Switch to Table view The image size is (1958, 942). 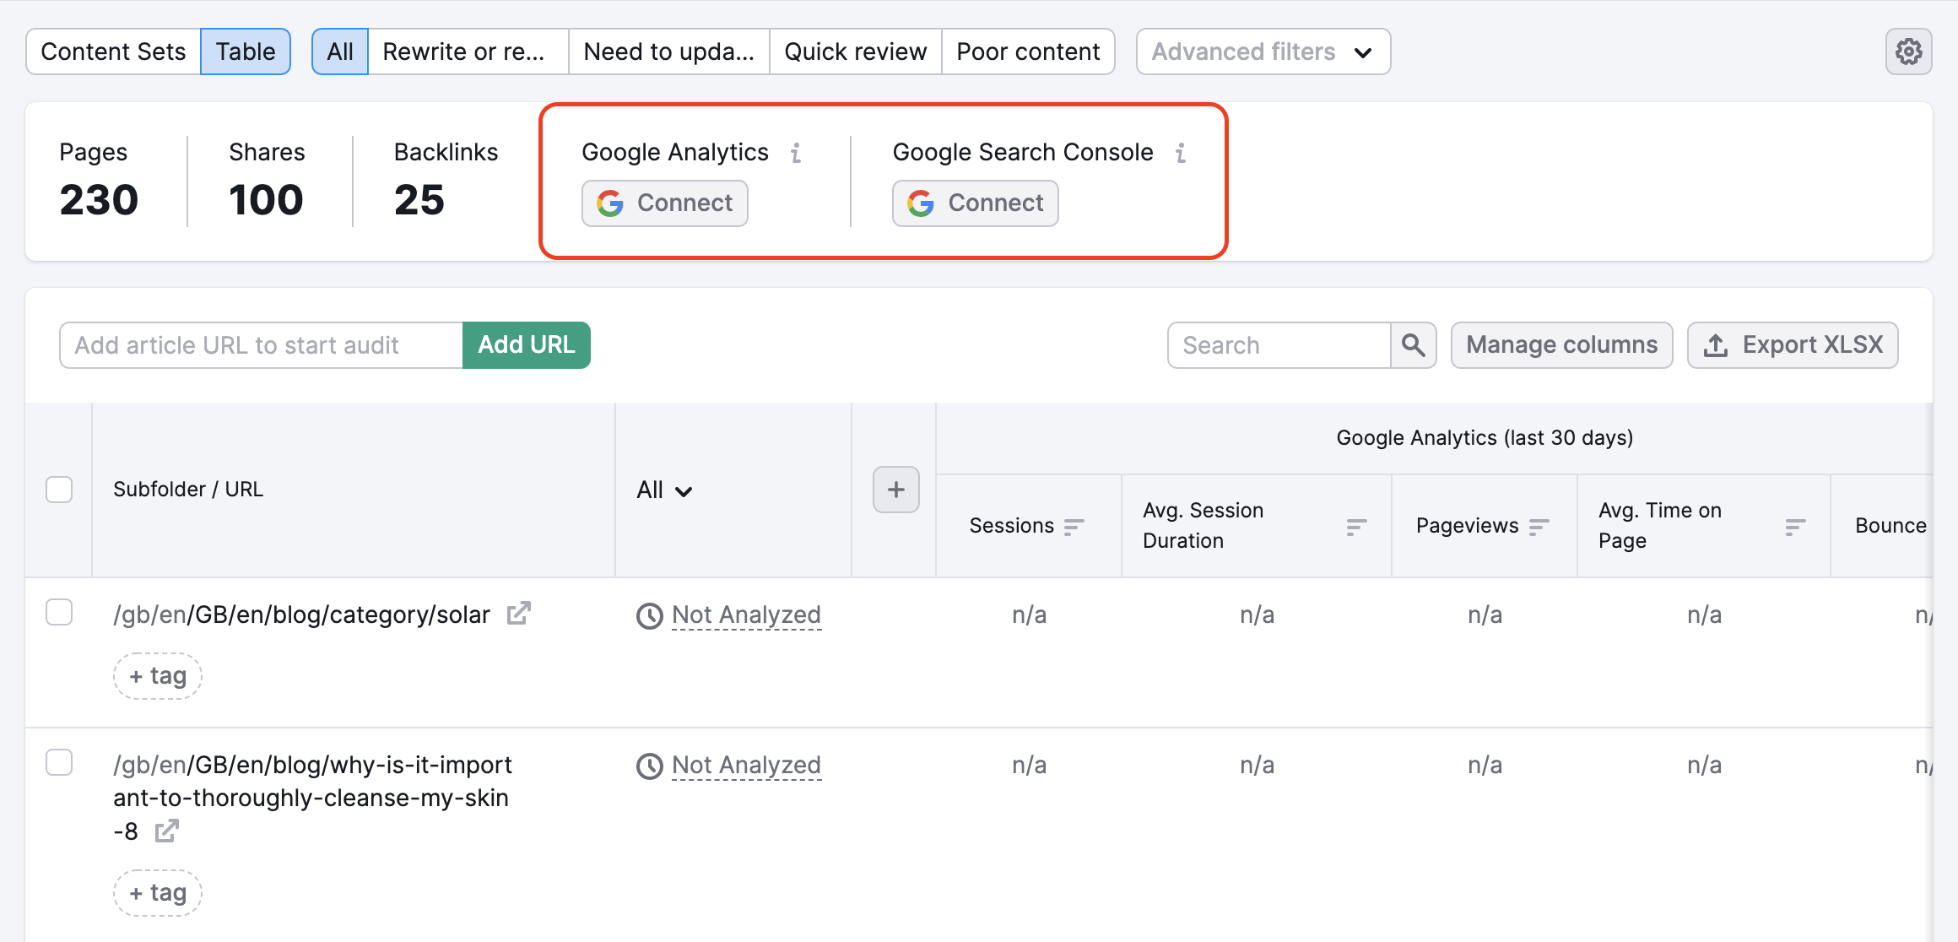246,51
